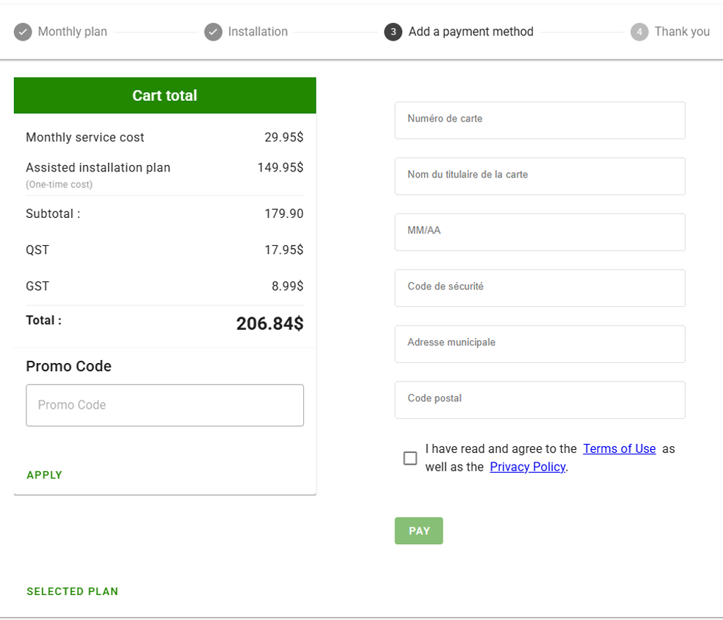Click the step 3 number circle
723x620 pixels.
pos(393,32)
